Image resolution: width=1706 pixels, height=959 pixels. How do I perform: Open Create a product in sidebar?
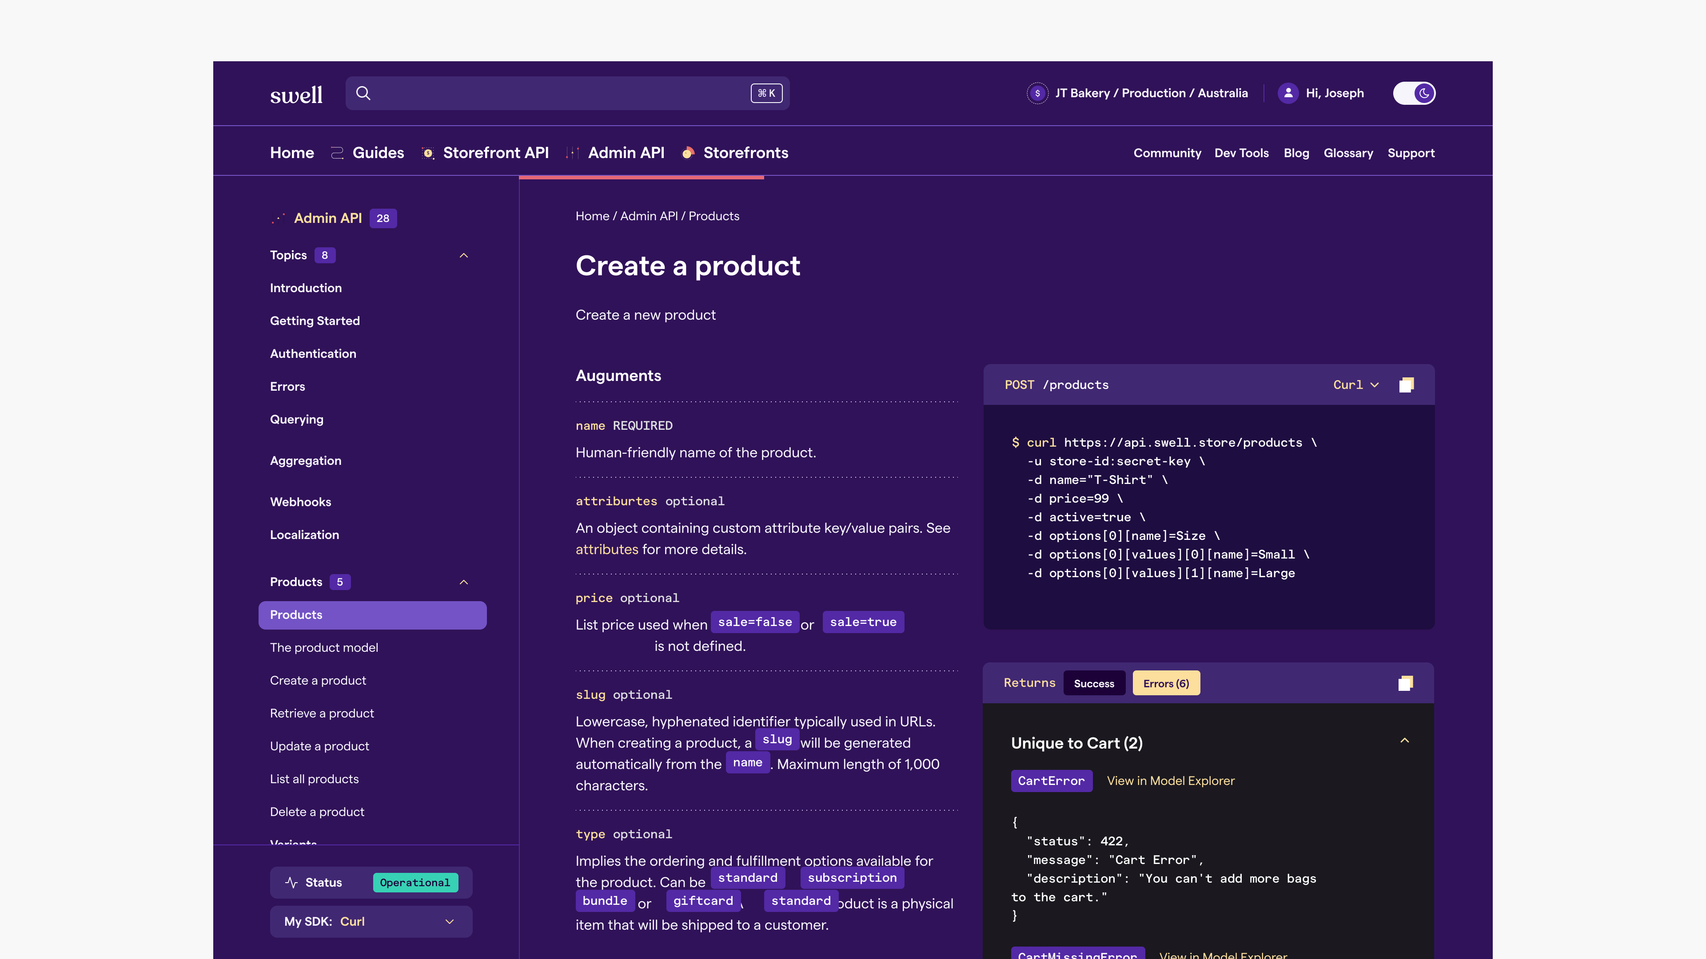click(318, 680)
